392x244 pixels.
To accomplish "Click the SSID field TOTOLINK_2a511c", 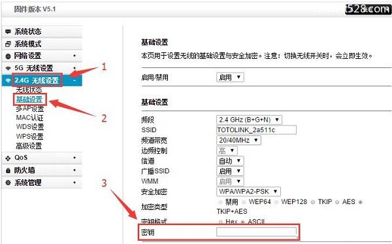I will coord(256,130).
